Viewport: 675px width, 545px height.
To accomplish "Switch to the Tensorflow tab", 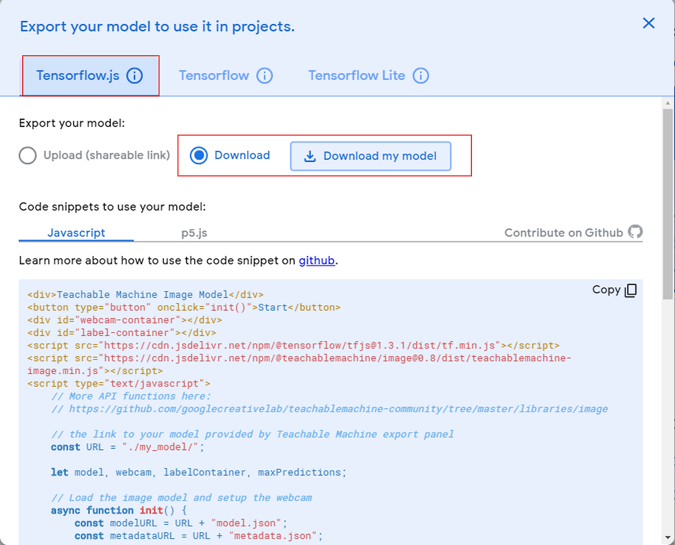I will click(226, 76).
